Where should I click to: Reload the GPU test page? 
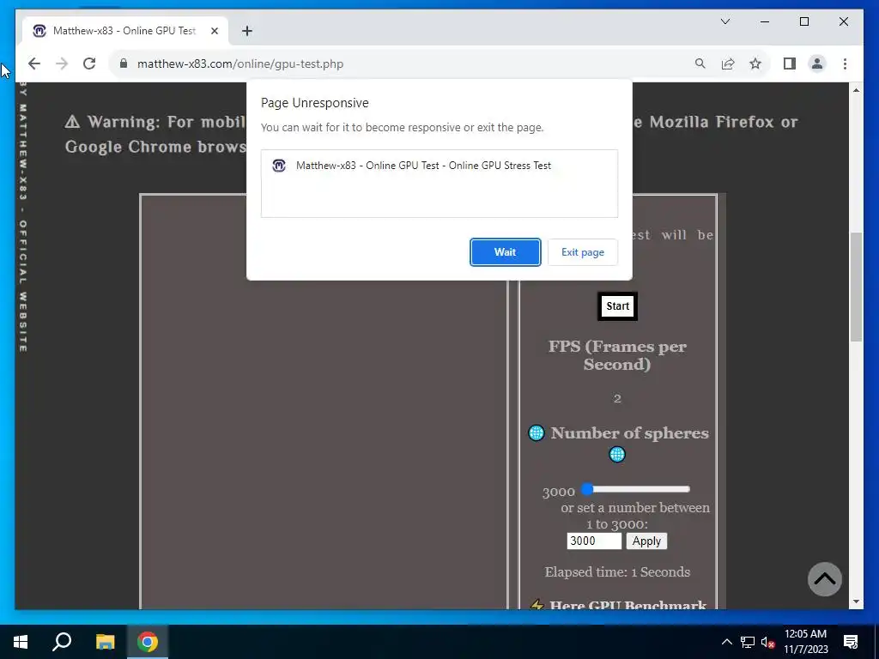tap(89, 63)
